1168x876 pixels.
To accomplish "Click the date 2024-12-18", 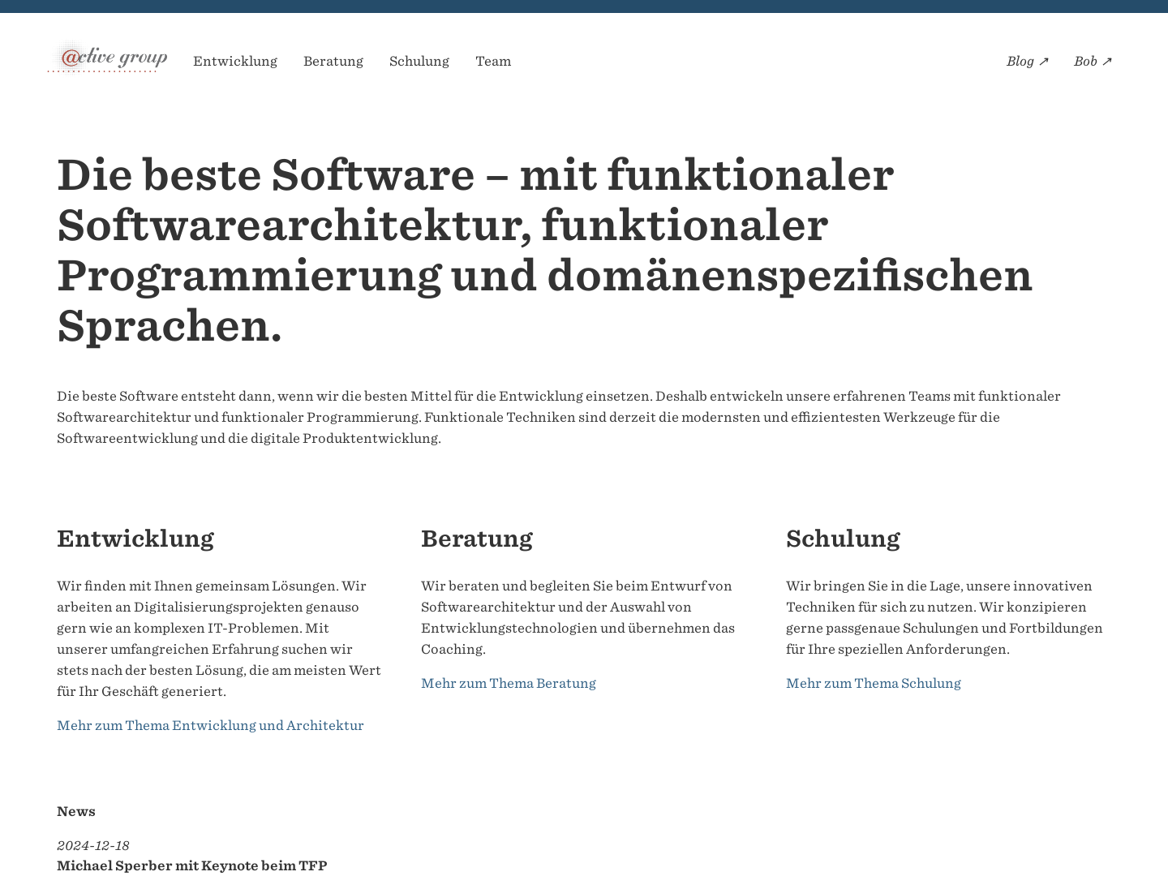I will point(93,845).
